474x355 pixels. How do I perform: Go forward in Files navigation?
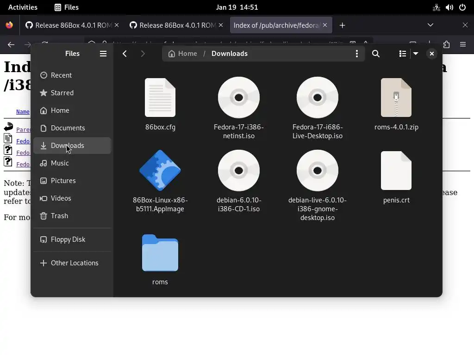tap(143, 54)
